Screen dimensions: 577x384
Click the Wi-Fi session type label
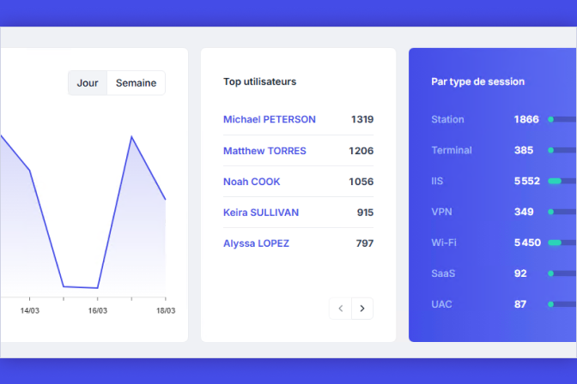coord(444,243)
